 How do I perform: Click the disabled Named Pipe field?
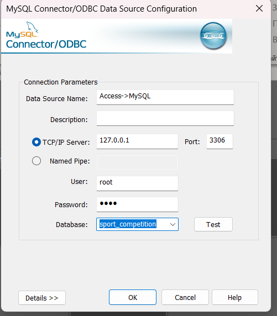pos(137,162)
